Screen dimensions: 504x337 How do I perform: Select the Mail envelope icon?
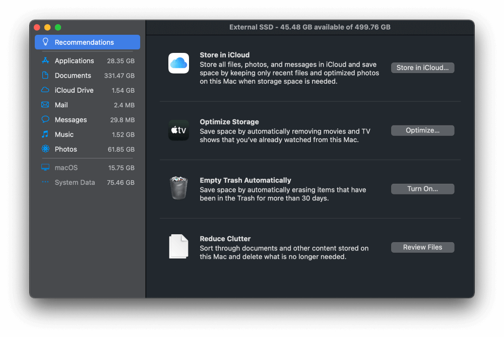[45, 105]
